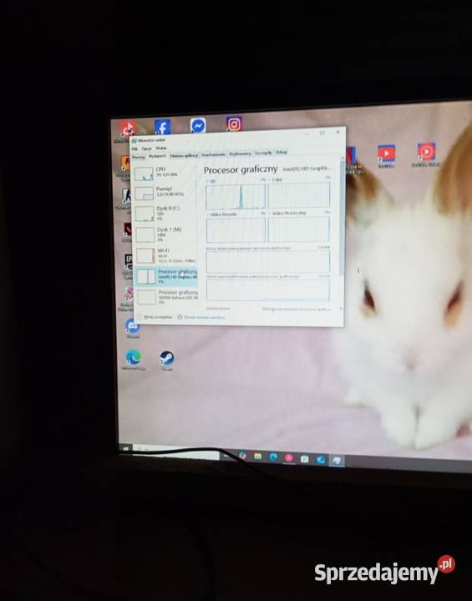Click Microsoft Edge on the taskbar
Viewport: 472px width, 601px height.
273,457
